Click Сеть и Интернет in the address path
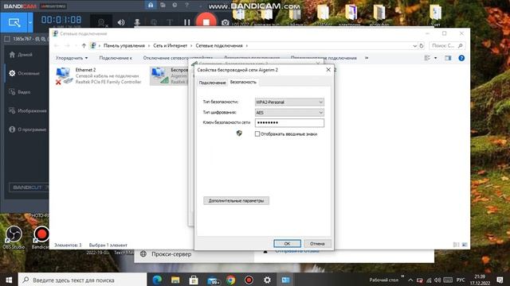The width and height of the screenshot is (510, 286). point(170,46)
